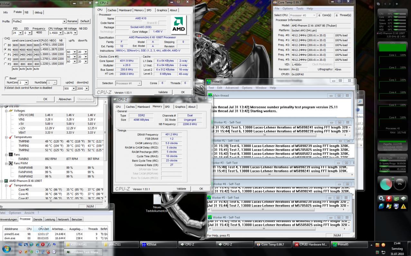Click orange update tray icon
The width and height of the screenshot is (411, 256).
(x=383, y=245)
